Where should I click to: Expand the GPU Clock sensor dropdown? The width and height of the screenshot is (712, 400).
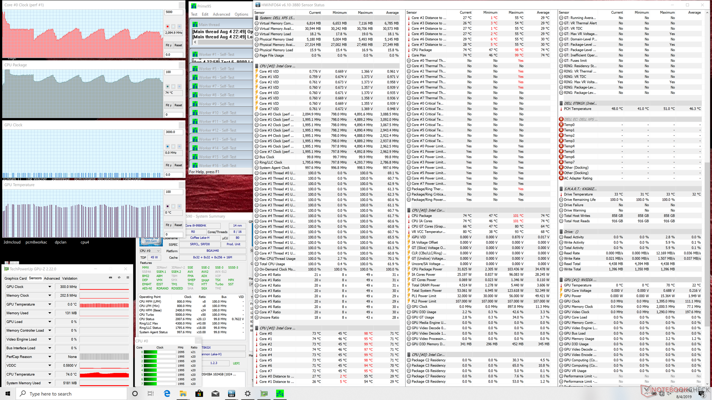(50, 287)
